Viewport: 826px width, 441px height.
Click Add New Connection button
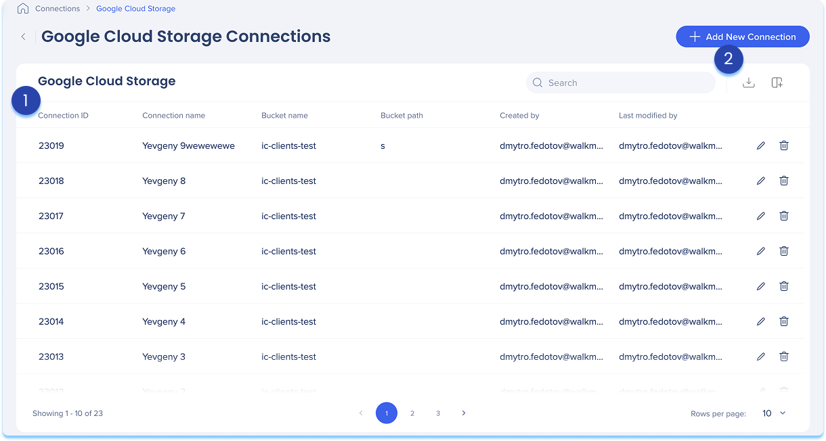tap(743, 37)
